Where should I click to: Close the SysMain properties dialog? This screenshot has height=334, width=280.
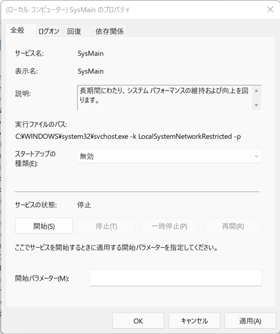(270, 9)
